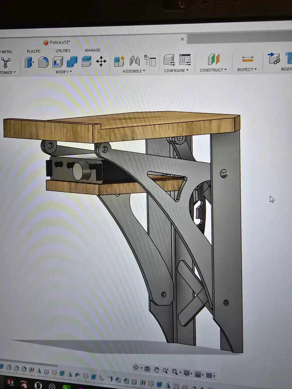292x389 pixels.
Task: Click the table-style icon in Assemble group
Action: (x=150, y=61)
